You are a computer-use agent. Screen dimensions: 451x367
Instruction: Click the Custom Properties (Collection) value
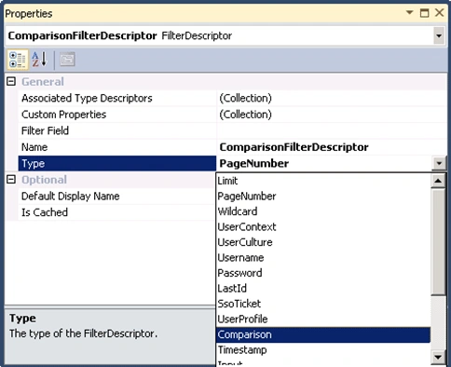[x=332, y=115]
